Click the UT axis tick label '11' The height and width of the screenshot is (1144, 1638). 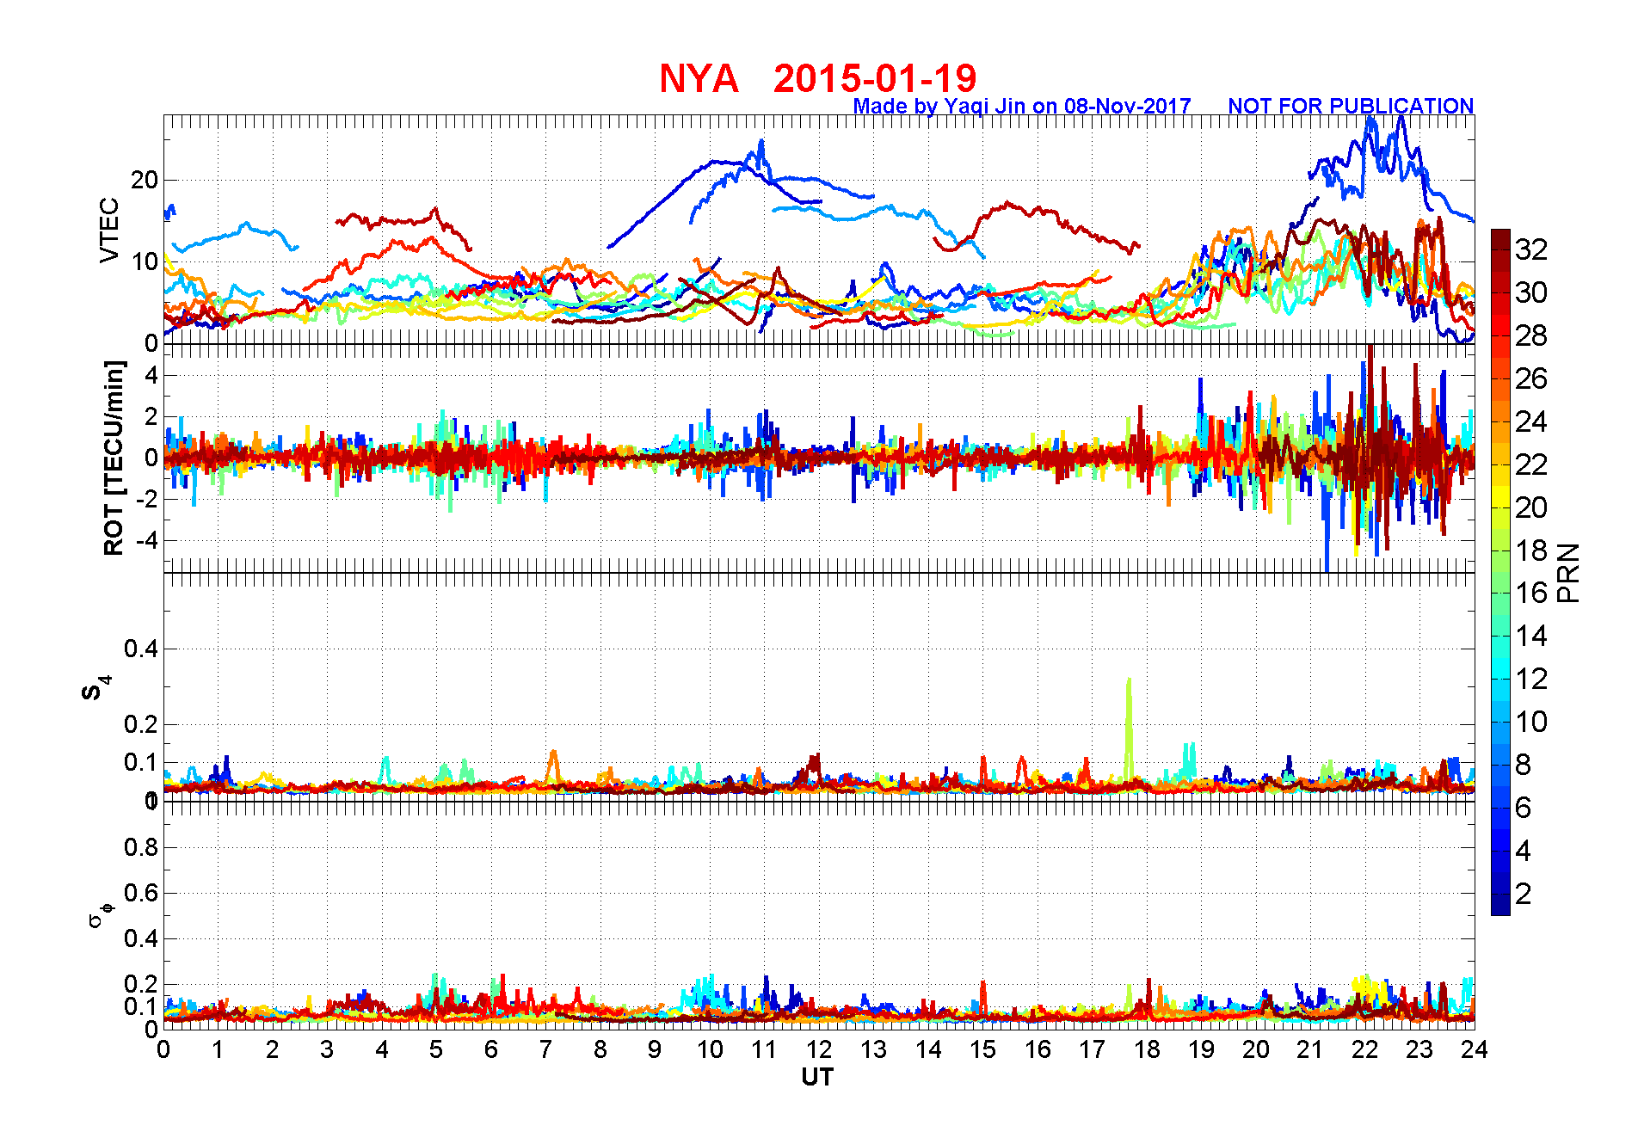pos(764,1049)
